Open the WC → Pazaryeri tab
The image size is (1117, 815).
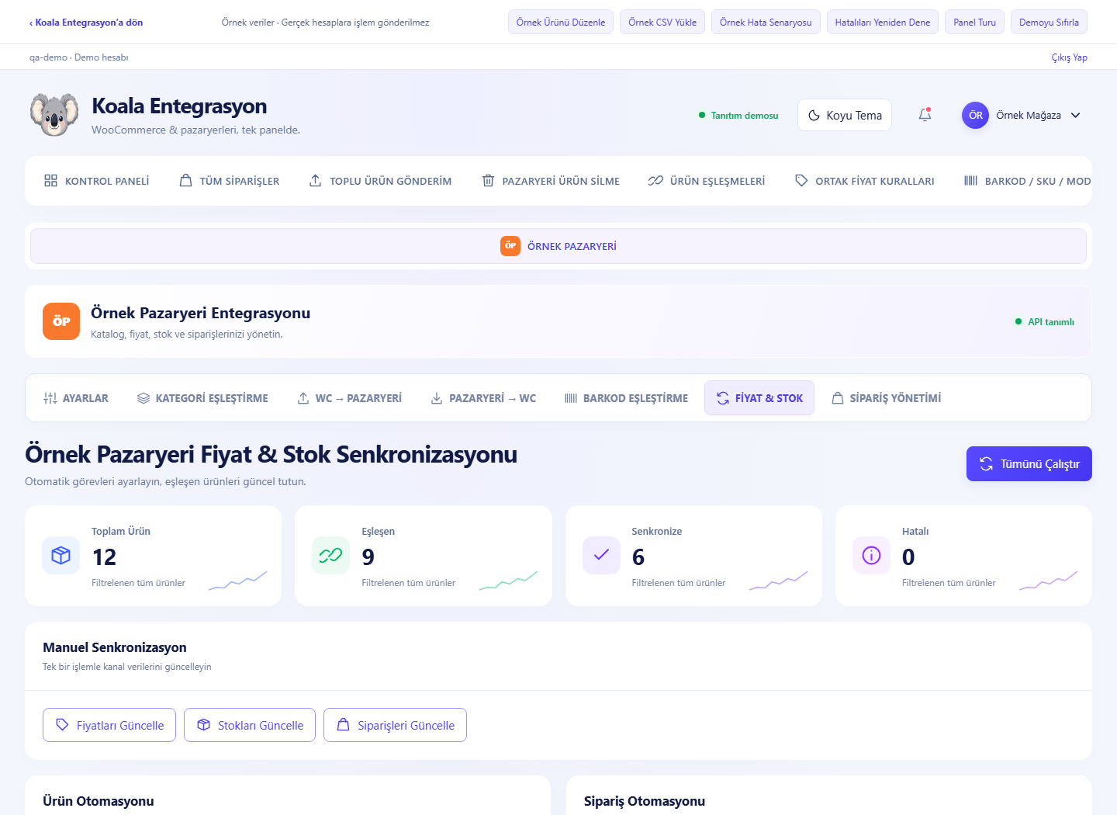pos(350,398)
